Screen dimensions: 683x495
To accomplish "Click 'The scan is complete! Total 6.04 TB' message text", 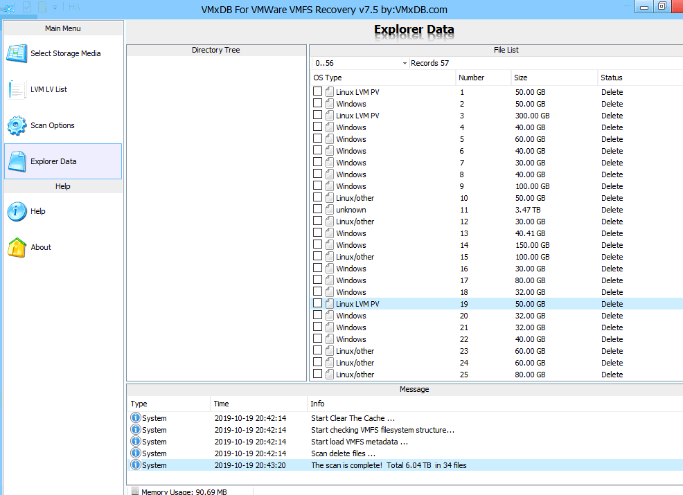I will 389,465.
